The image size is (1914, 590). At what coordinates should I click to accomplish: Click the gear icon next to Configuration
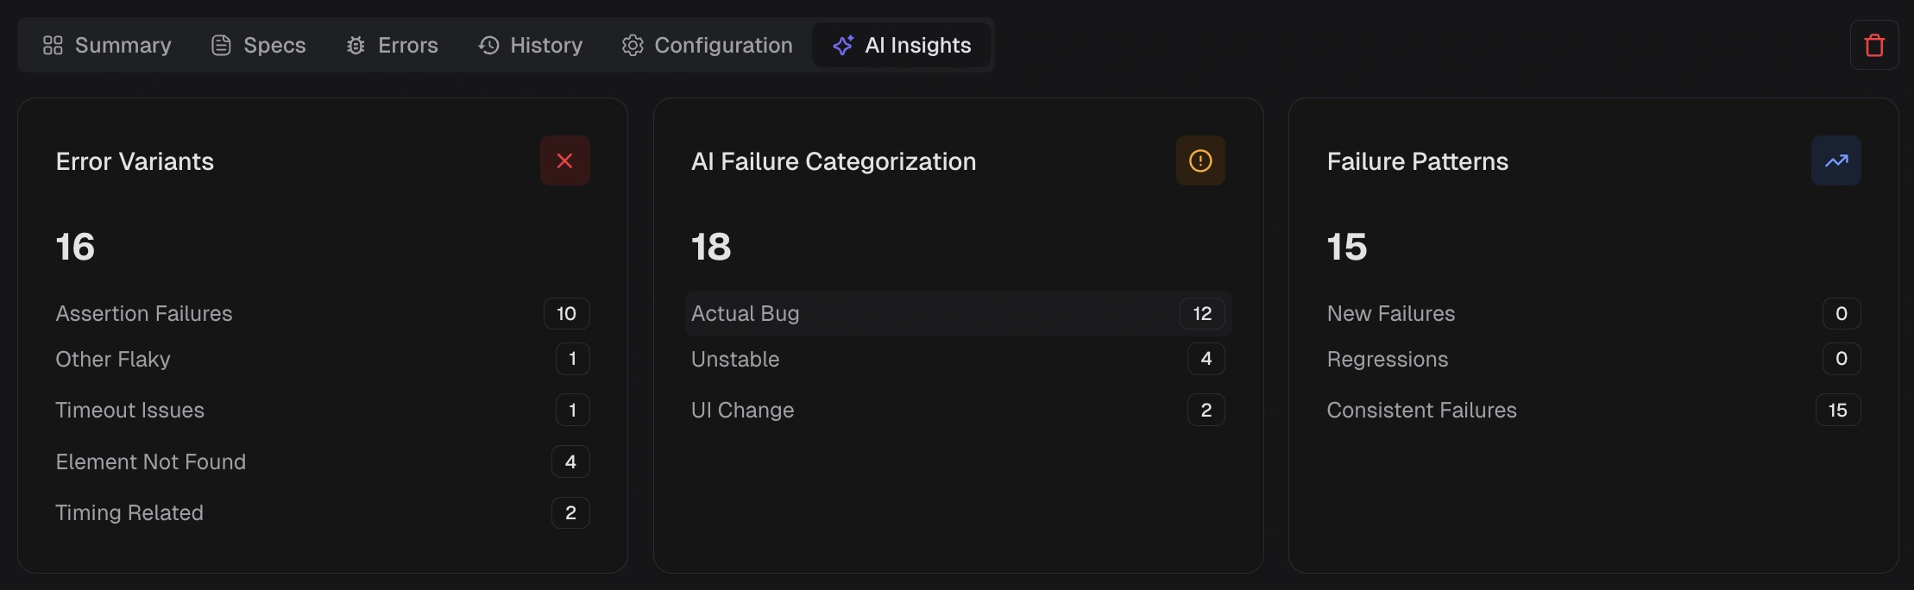[633, 45]
